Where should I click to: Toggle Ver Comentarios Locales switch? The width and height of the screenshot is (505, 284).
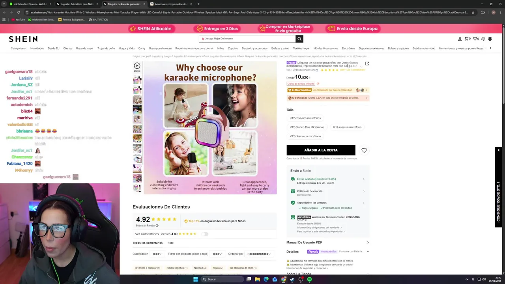(204, 234)
